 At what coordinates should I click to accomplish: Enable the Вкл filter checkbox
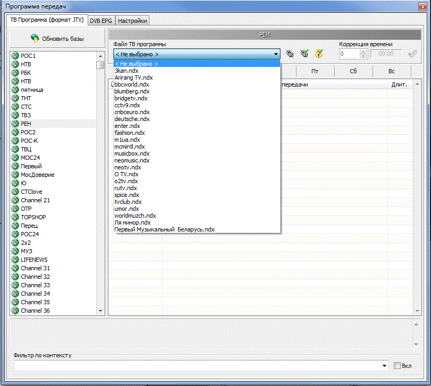pos(397,366)
